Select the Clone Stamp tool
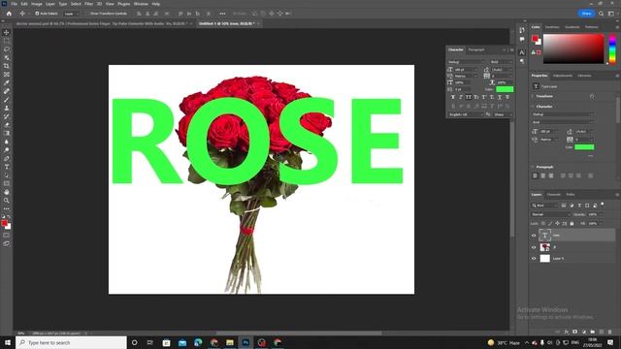Screen dimensions: 621x349 (7, 108)
